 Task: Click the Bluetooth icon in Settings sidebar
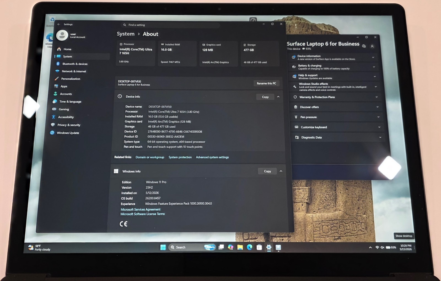point(58,64)
